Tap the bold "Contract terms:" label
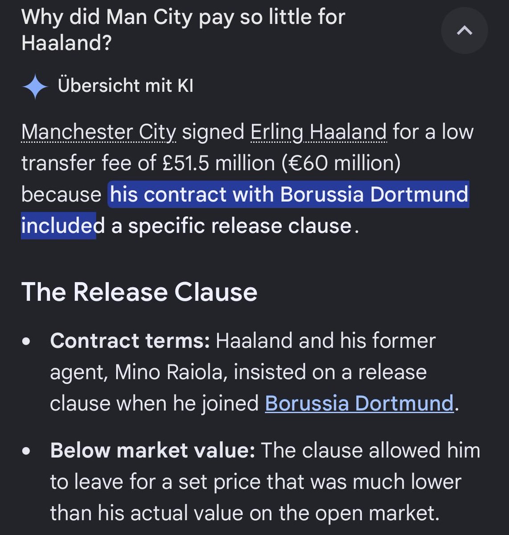This screenshot has height=535, width=509. click(x=130, y=341)
